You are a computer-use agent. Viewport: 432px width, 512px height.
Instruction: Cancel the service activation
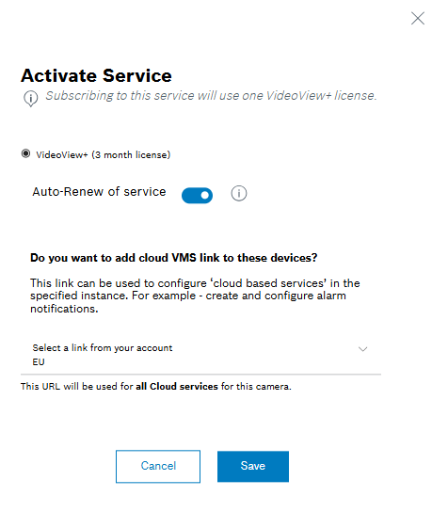click(x=158, y=466)
